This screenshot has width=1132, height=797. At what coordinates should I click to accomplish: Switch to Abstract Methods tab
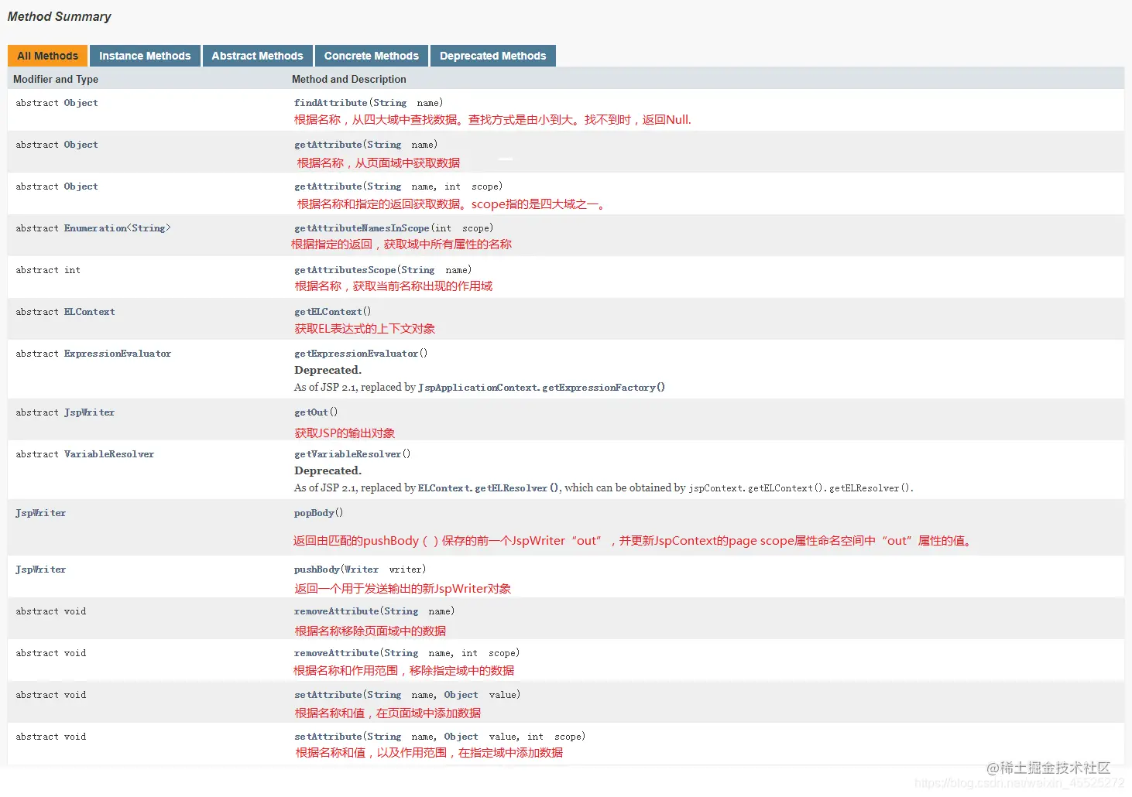pos(257,56)
